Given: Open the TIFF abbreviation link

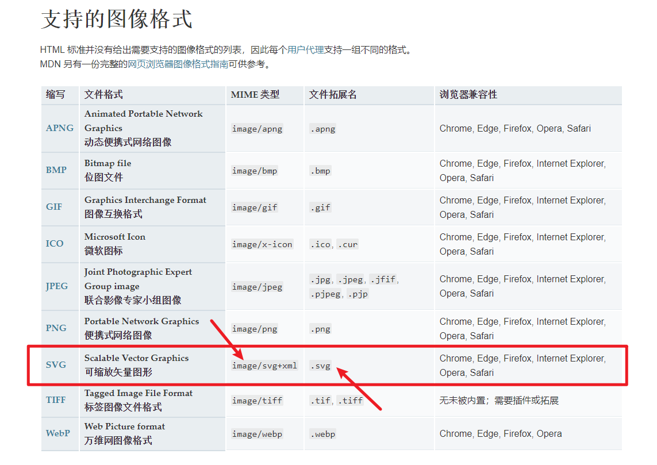Looking at the screenshot, I should tap(56, 400).
